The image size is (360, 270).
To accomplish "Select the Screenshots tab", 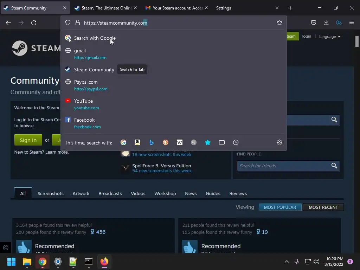I will pos(51,194).
